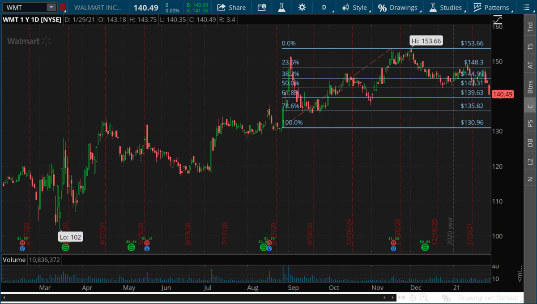Click the flask icon beside the gear
Screen dimensions: 537x304
tap(281, 7)
